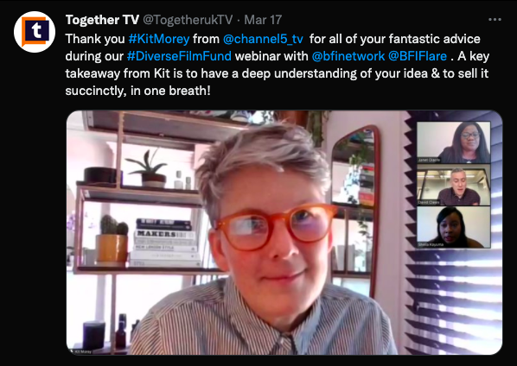Click the name label on the bottom tile
This screenshot has width=517, height=366.
click(431, 244)
